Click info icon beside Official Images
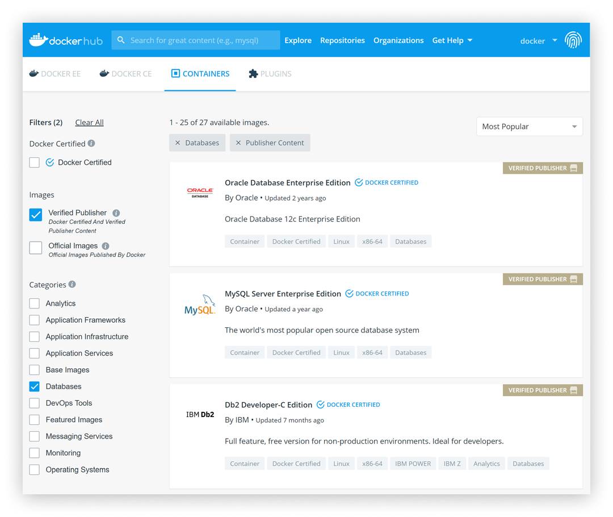This screenshot has height=517, width=613. tap(106, 246)
